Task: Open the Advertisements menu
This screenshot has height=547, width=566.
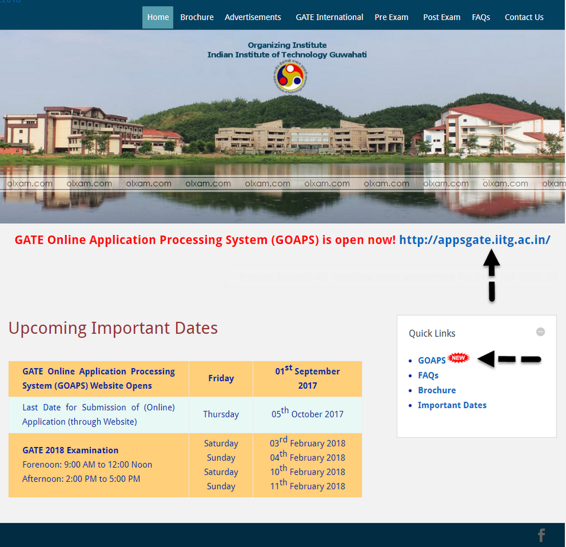Action: [253, 17]
